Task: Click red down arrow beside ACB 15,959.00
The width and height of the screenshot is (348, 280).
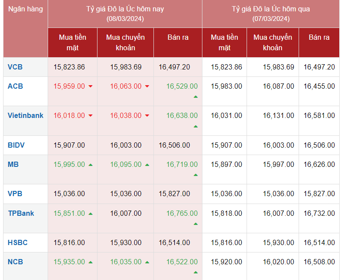Action: coord(90,86)
